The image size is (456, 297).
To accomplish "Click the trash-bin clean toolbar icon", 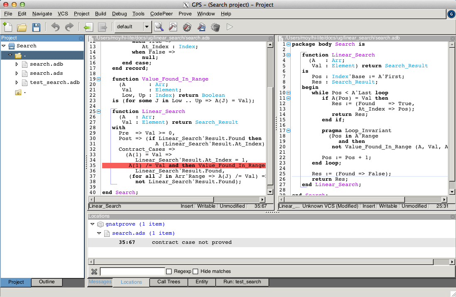I will pos(216,27).
